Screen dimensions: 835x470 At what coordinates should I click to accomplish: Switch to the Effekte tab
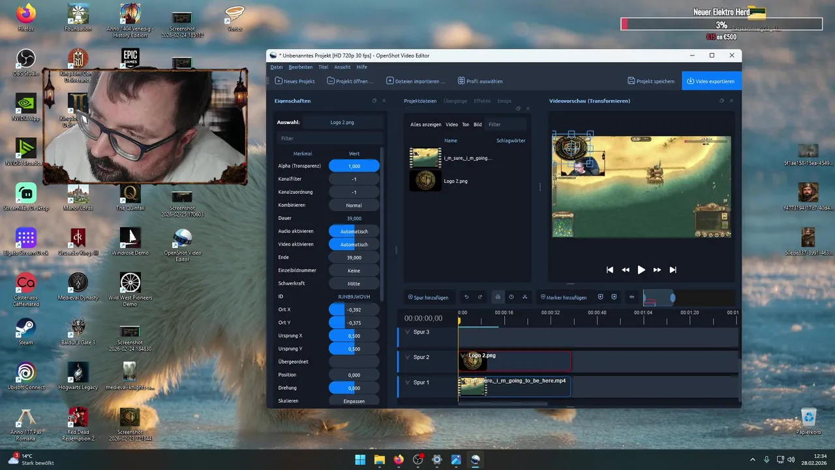[x=482, y=101]
